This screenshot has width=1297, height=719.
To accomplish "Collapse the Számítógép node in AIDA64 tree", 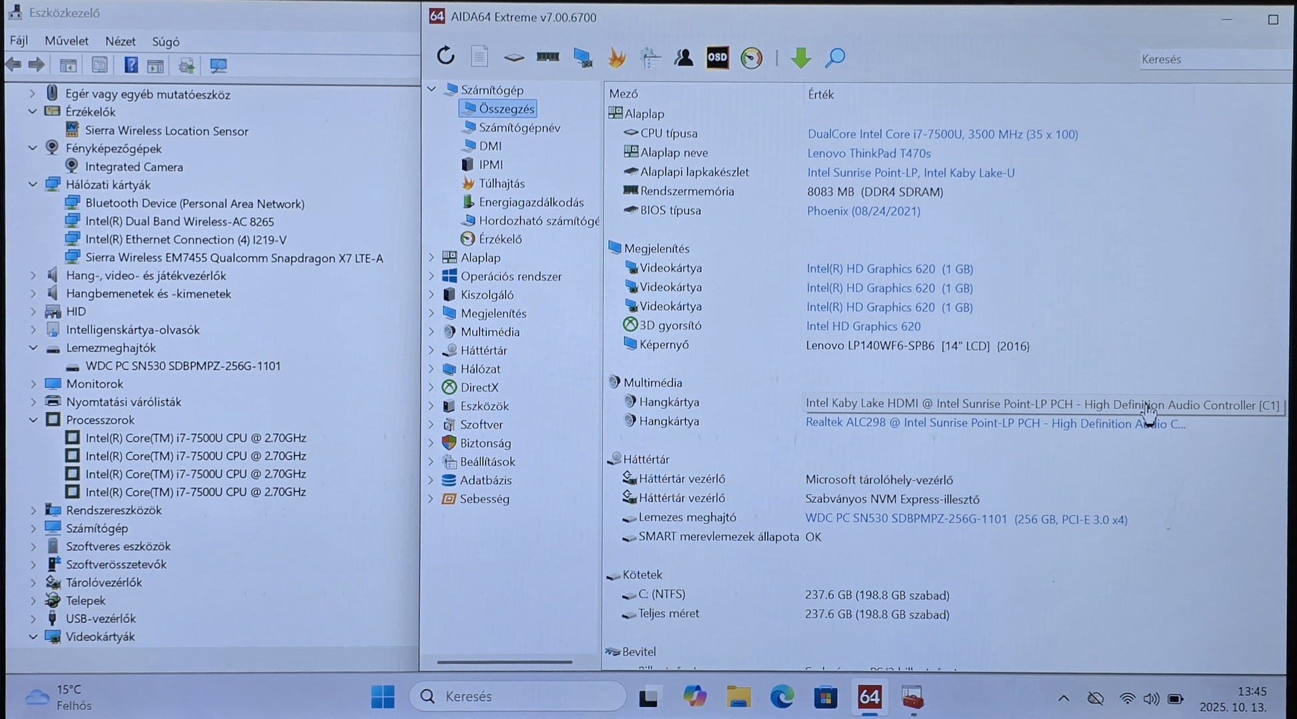I will [x=431, y=89].
